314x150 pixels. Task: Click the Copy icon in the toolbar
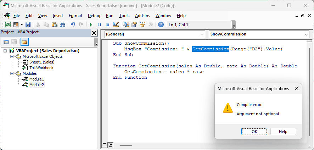click(x=46, y=24)
